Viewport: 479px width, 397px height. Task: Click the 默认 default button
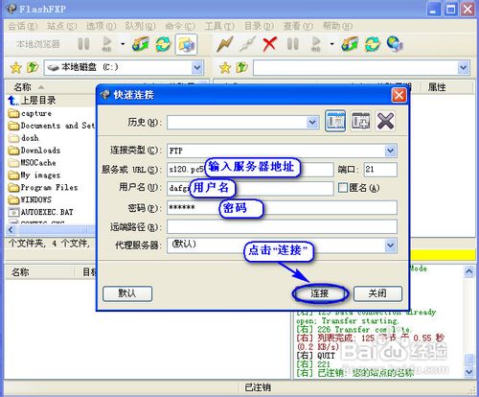coord(127,293)
